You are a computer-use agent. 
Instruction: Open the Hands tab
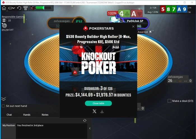pos(27,115)
